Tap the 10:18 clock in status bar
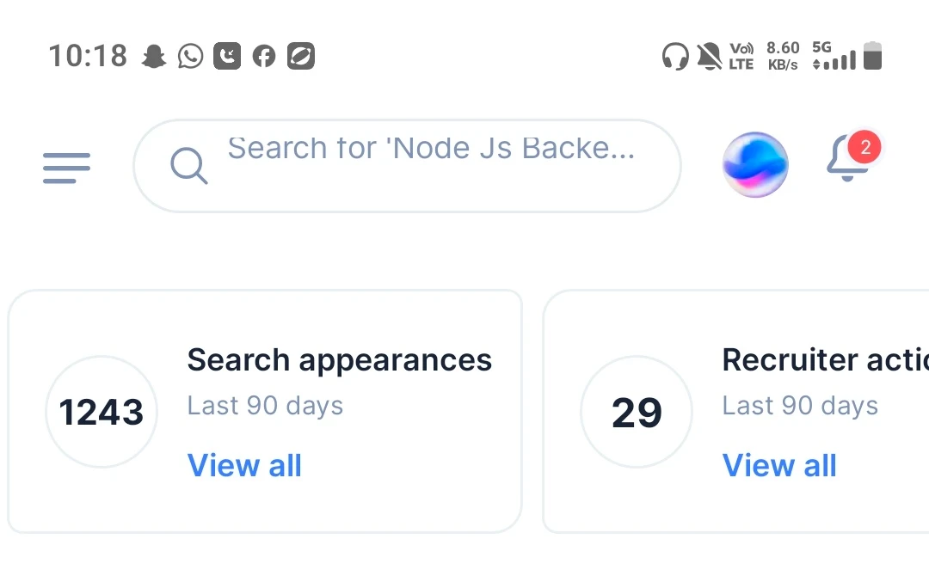Viewport: 929px width, 576px height. click(88, 57)
